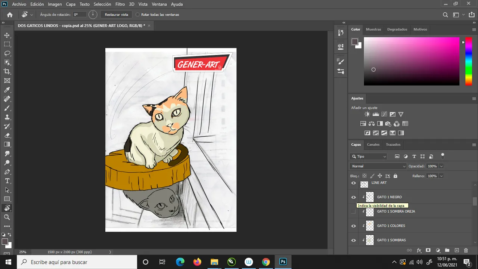Hide the LINE ART layer
Screen dimensions: 478x269
click(354, 183)
